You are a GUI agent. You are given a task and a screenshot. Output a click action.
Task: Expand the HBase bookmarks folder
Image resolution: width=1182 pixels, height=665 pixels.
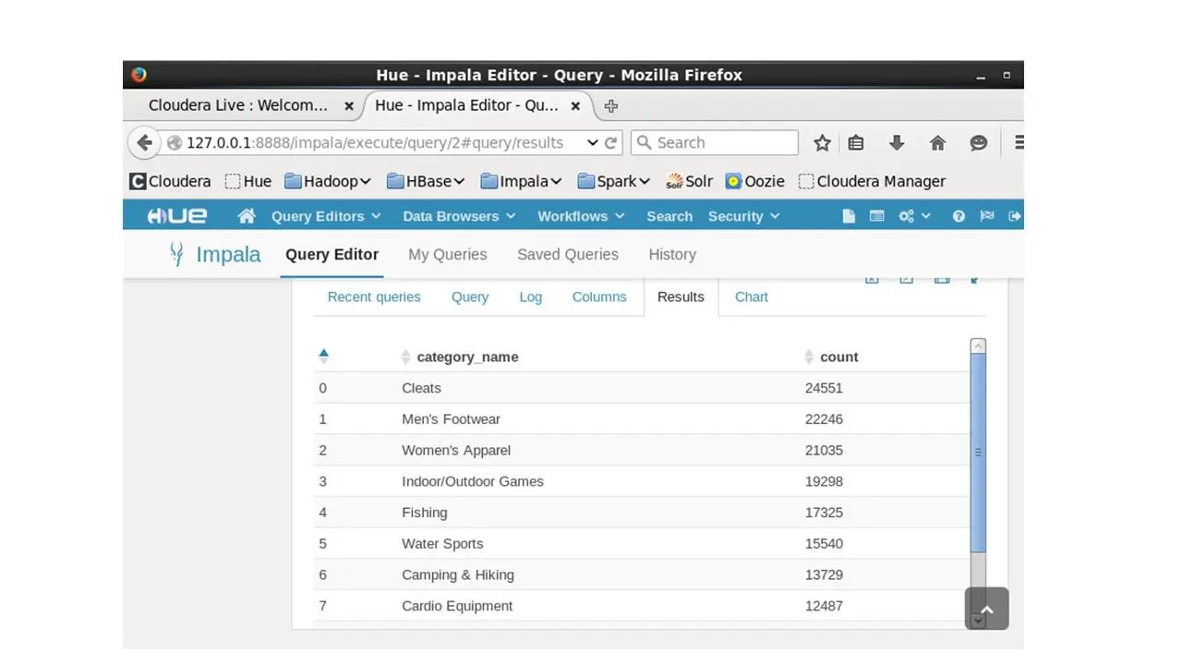425,181
